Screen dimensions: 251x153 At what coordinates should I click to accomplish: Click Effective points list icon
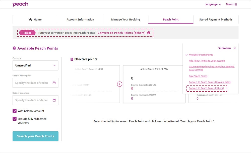pos(72,59)
